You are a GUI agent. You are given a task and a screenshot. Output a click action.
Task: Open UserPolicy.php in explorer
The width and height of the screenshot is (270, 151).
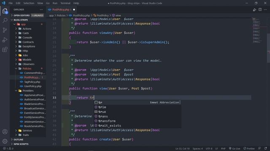point(27,86)
